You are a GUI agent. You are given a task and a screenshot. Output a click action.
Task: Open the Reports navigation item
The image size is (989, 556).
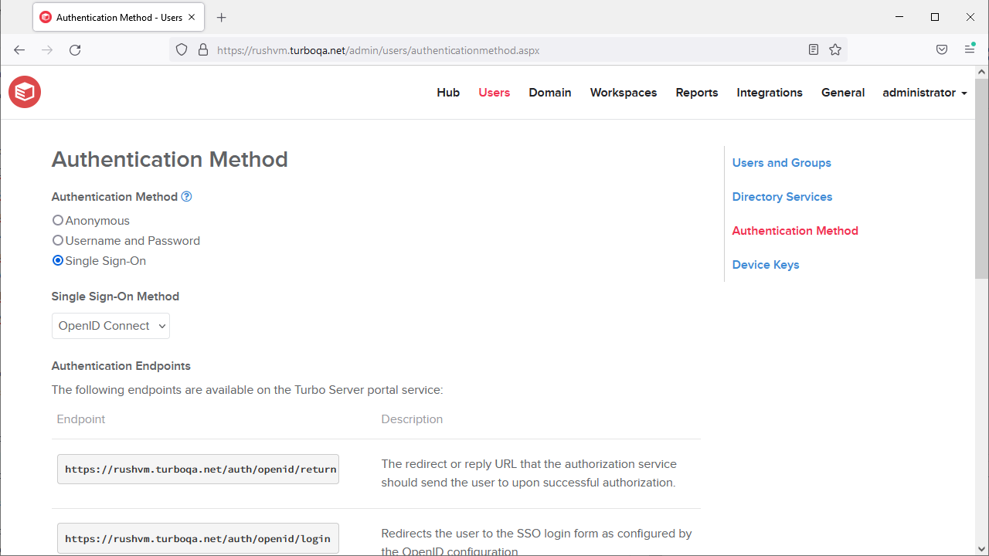(696, 93)
